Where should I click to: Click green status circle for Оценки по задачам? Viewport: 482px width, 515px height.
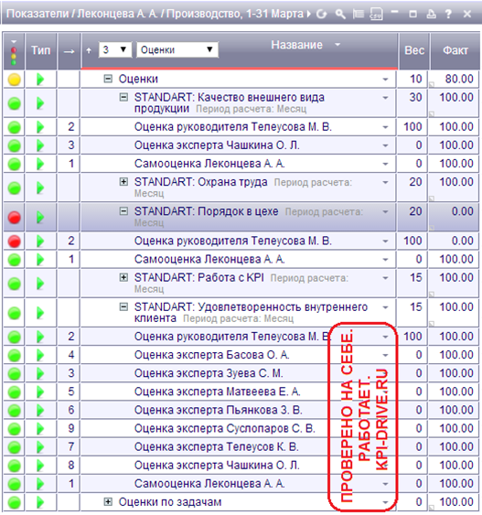point(14,502)
